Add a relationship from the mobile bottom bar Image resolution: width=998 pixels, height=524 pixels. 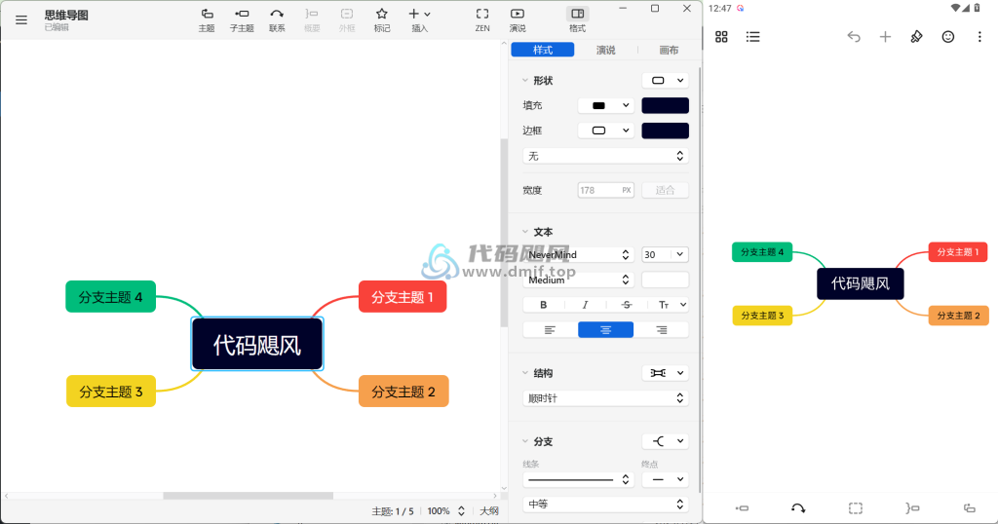(798, 508)
